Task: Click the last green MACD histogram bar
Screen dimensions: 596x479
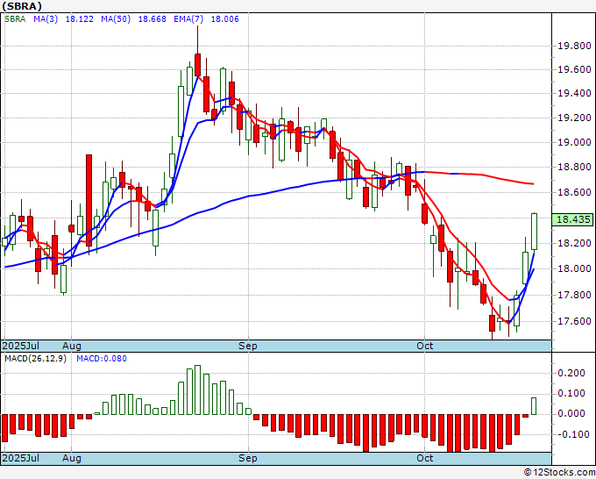Action: tap(534, 406)
